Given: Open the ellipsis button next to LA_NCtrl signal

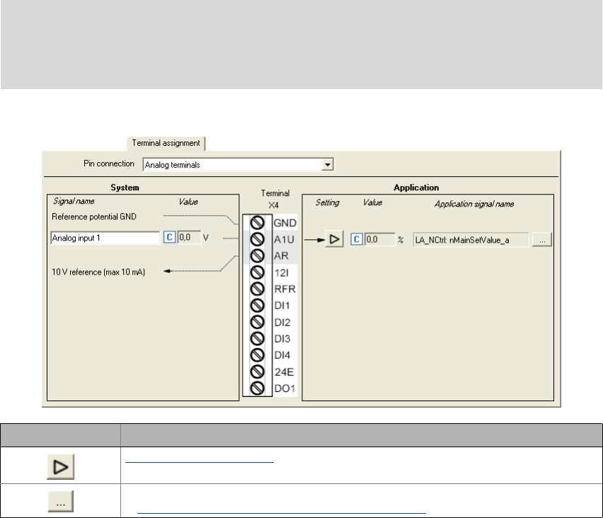Looking at the screenshot, I should pos(542,239).
